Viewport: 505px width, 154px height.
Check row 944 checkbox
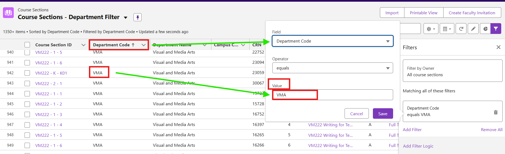(x=27, y=94)
